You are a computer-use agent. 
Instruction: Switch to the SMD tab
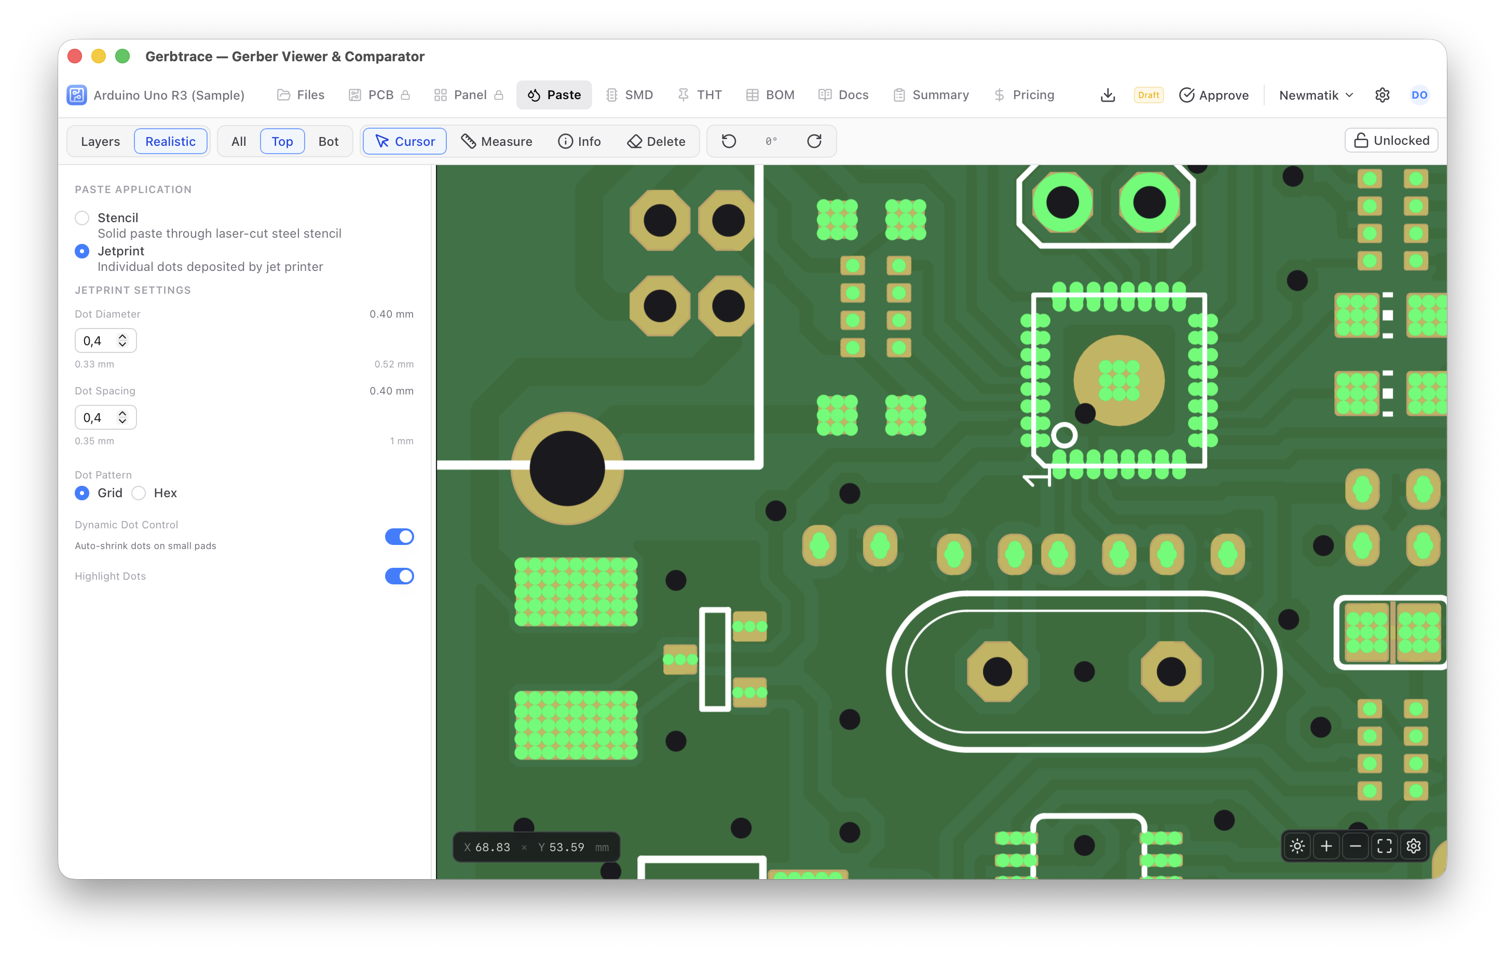pyautogui.click(x=630, y=95)
